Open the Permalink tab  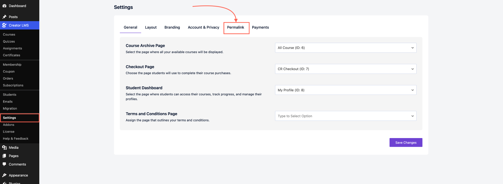(x=236, y=27)
